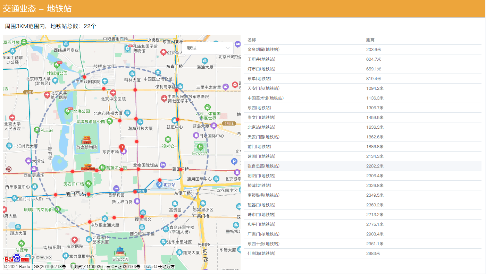Image resolution: width=486 pixels, height=274 pixels.
Task: Click the 日坛国际中心 shopping icon
Action: [196, 135]
